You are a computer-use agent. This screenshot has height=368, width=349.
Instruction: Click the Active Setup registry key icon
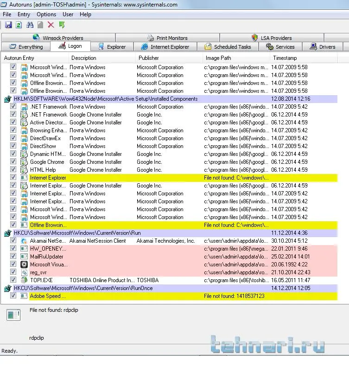pyautogui.click(x=7, y=99)
